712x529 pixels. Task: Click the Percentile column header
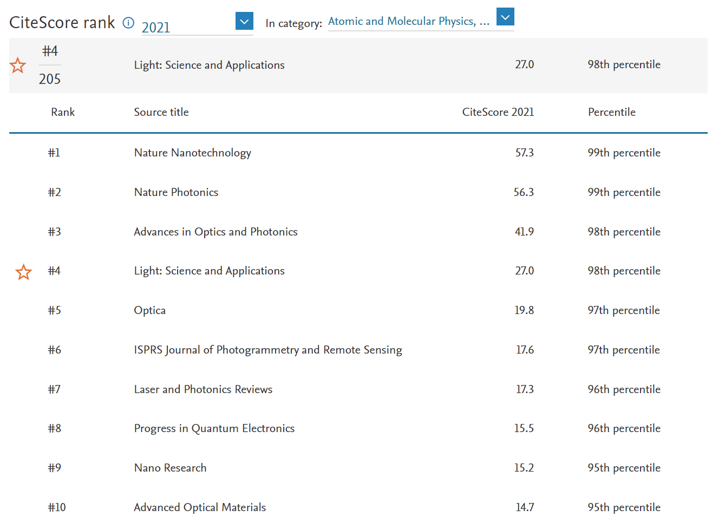(611, 112)
